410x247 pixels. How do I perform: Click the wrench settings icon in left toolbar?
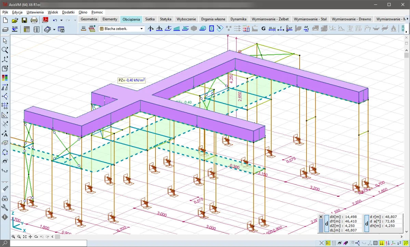pos(5,207)
